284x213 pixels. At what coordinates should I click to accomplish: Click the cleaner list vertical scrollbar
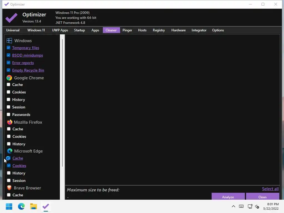point(62,103)
